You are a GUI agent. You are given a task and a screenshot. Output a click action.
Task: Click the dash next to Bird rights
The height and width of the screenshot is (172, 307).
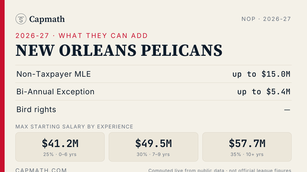287,110
